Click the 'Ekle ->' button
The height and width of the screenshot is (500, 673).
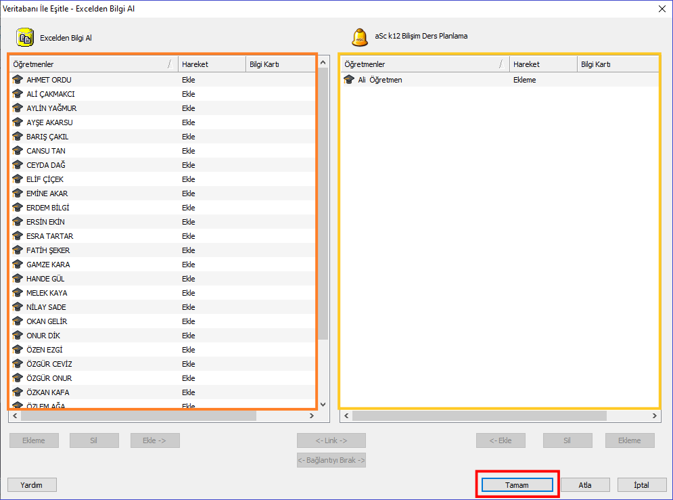155,440
